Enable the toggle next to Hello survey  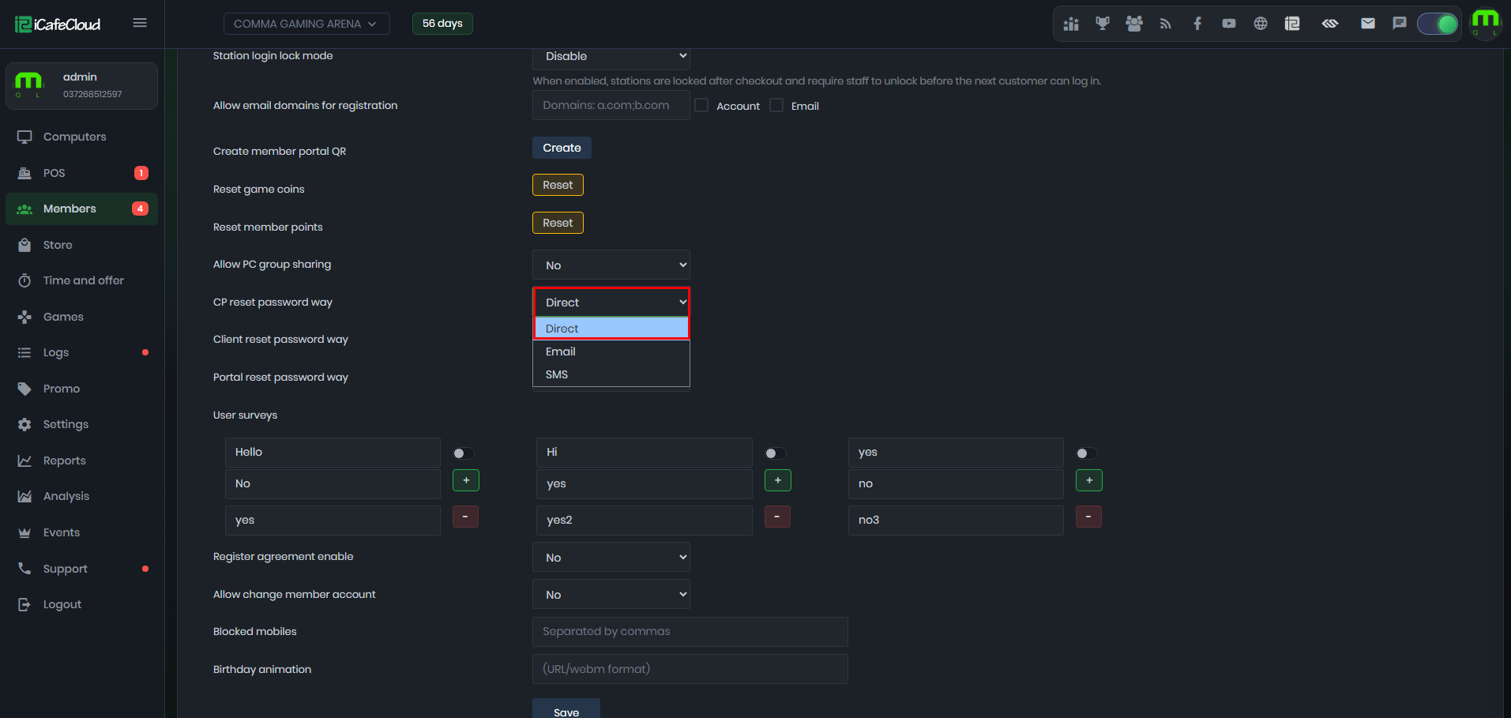tap(464, 453)
